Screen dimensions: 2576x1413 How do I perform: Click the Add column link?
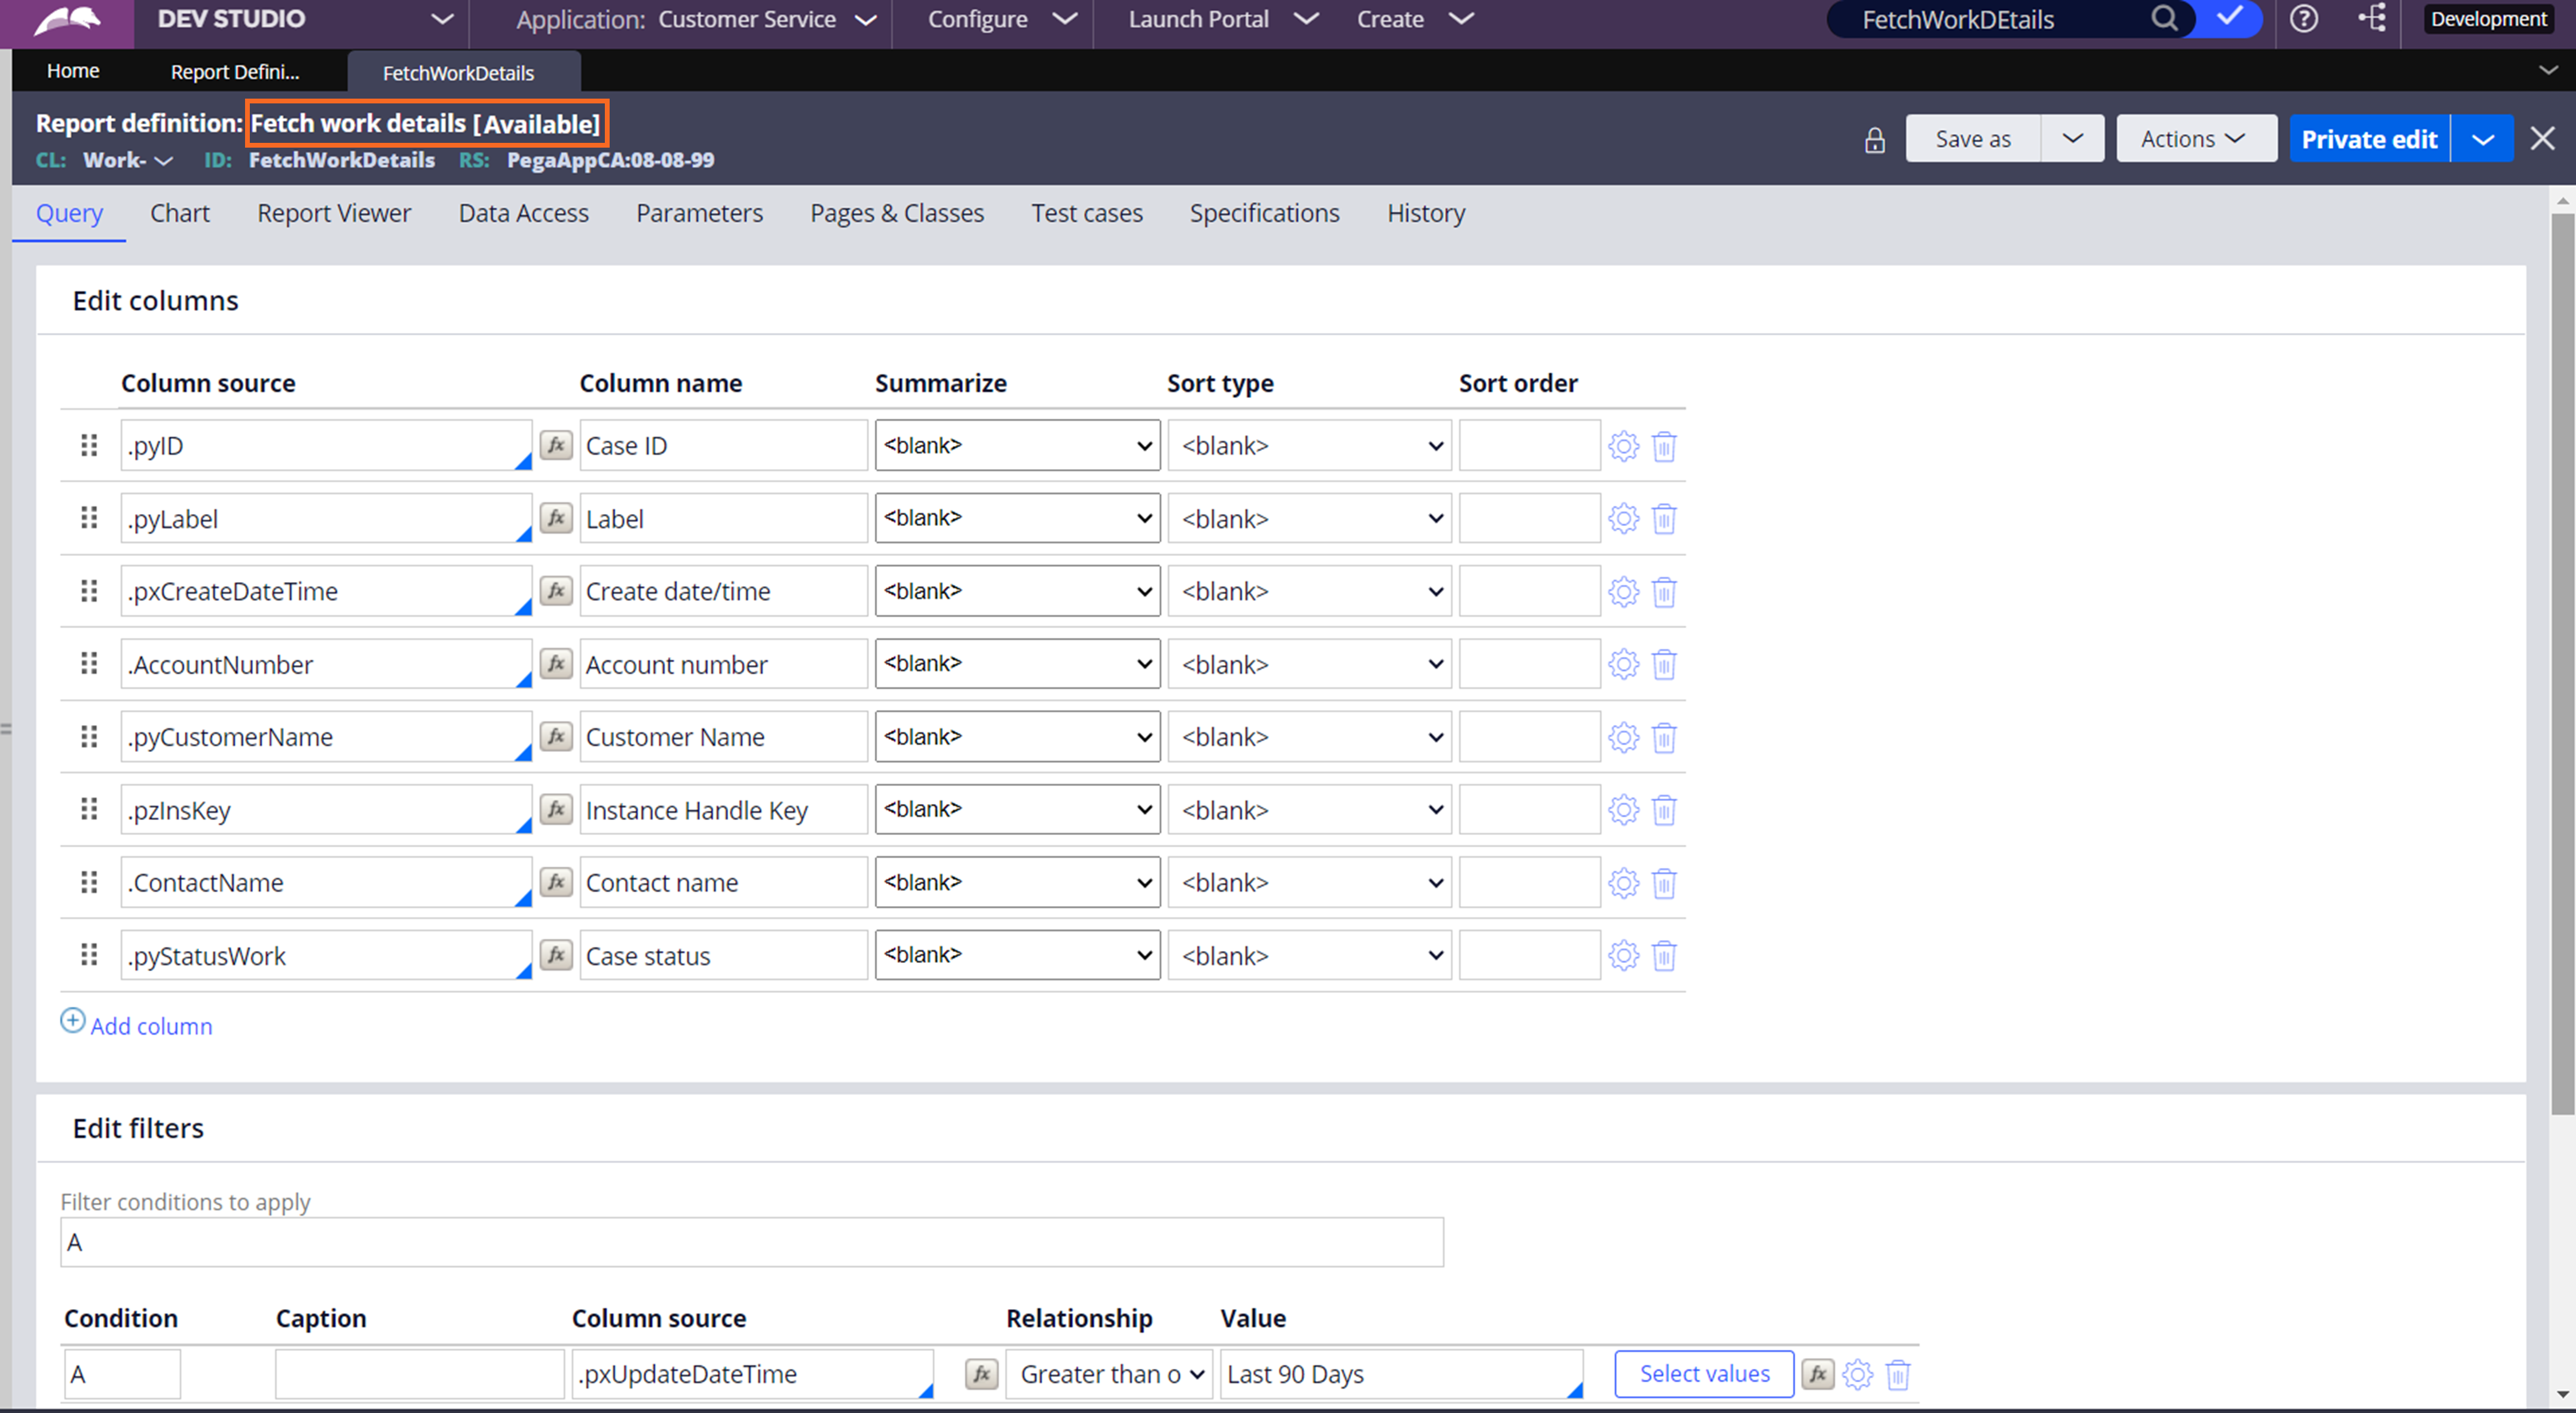(x=151, y=1026)
